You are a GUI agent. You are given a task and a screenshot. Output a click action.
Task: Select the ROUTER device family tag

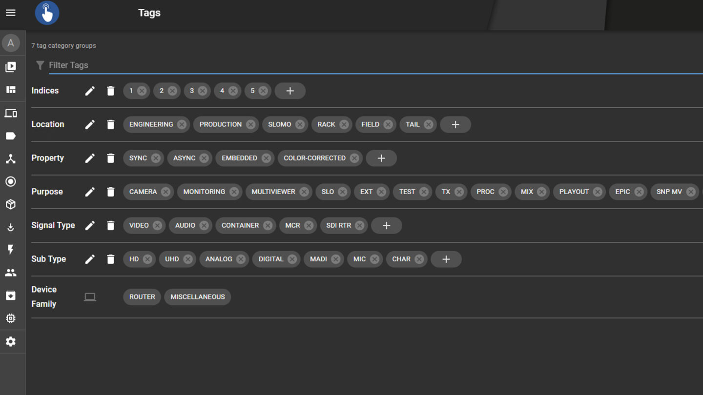142,297
